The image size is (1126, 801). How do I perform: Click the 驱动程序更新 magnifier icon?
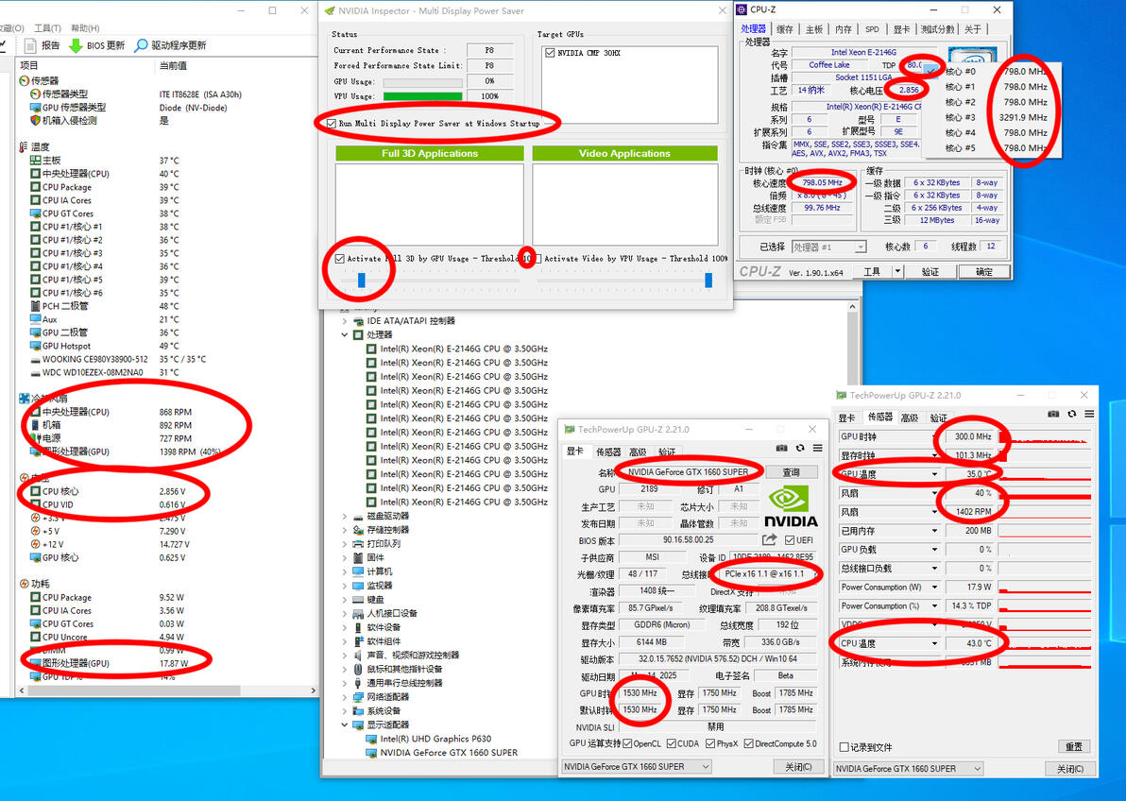(142, 45)
